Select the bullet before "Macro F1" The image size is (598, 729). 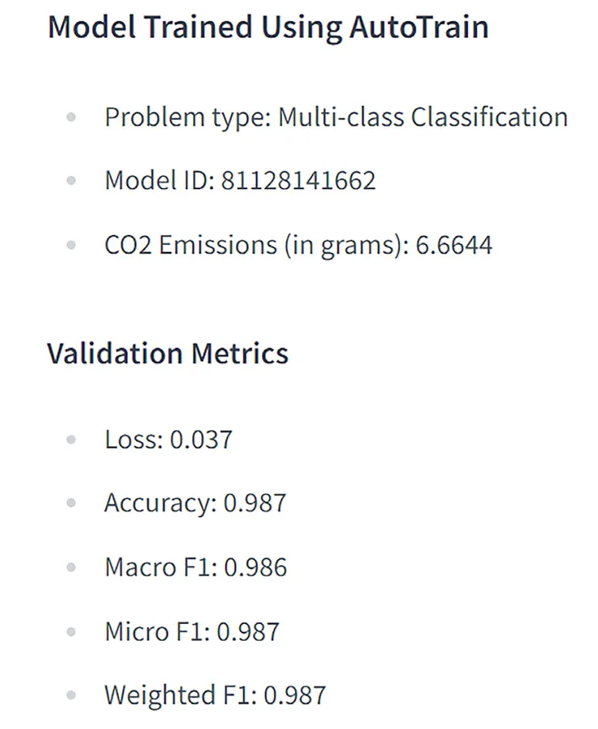pos(71,567)
